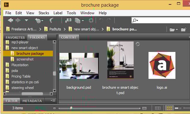Switch to the FILTER tab
Viewport: 190px width, 114px height.
(12, 101)
